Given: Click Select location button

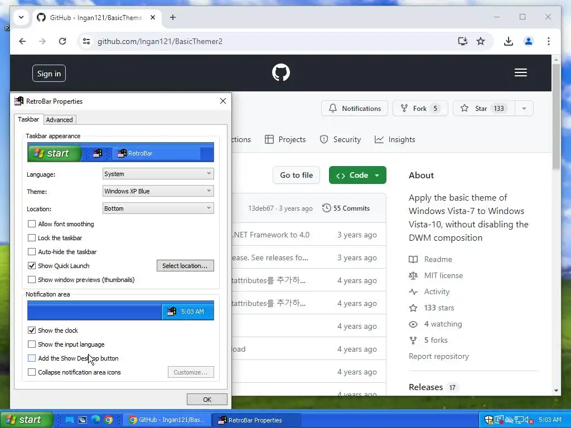Looking at the screenshot, I should (185, 266).
